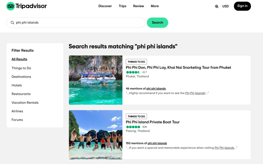Click the rating bubbles of the Snorkeling Tour
263x164 pixels.
point(133,72)
